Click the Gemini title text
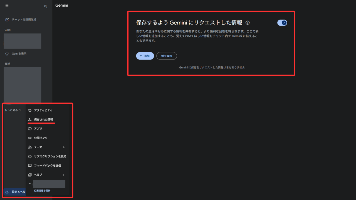The image size is (356, 200). coord(61,5)
